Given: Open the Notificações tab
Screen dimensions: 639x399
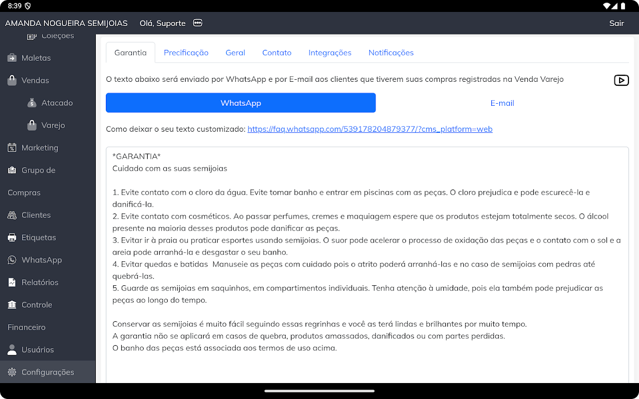Looking at the screenshot, I should [x=391, y=52].
